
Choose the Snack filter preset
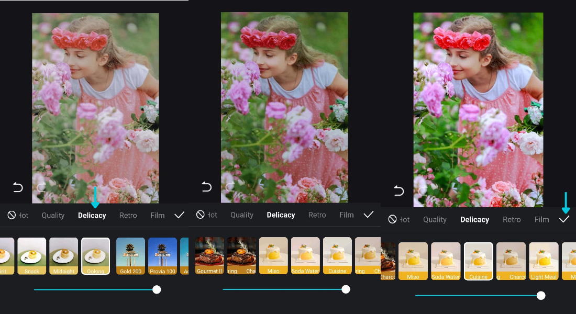coord(32,256)
